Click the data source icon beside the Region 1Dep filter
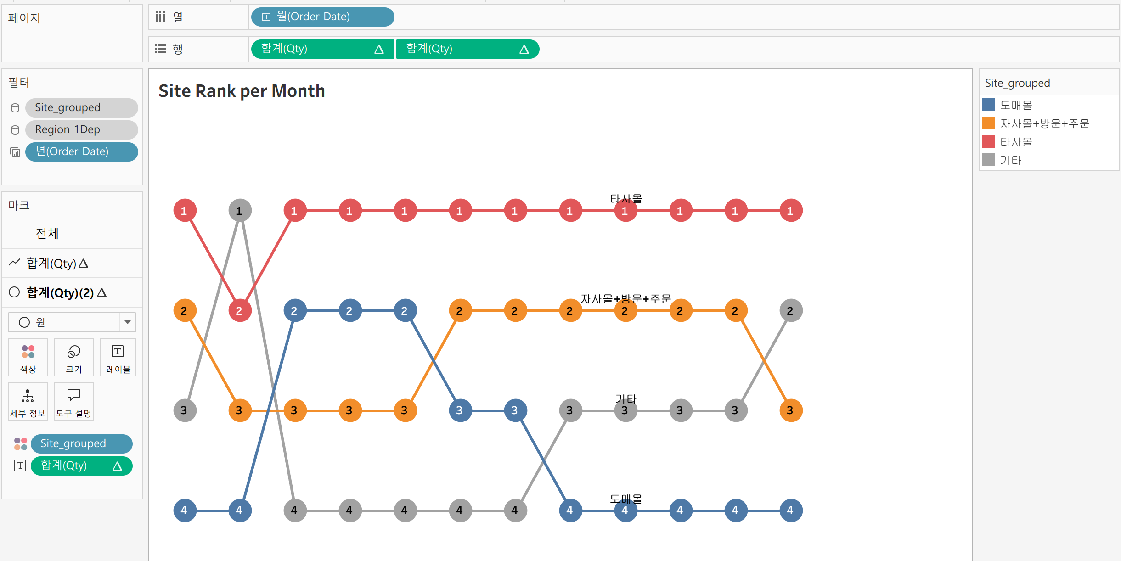Viewport: 1121px width, 561px height. pyautogui.click(x=15, y=130)
